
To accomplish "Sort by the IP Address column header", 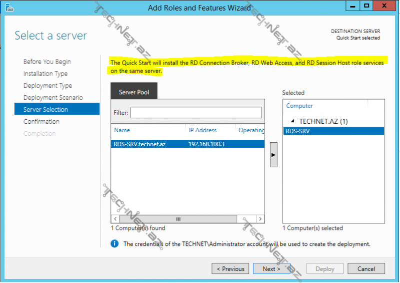I will [x=202, y=130].
